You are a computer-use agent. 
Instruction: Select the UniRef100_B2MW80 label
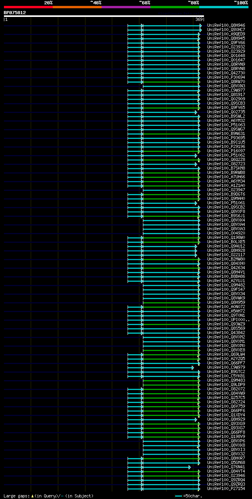click(226, 259)
